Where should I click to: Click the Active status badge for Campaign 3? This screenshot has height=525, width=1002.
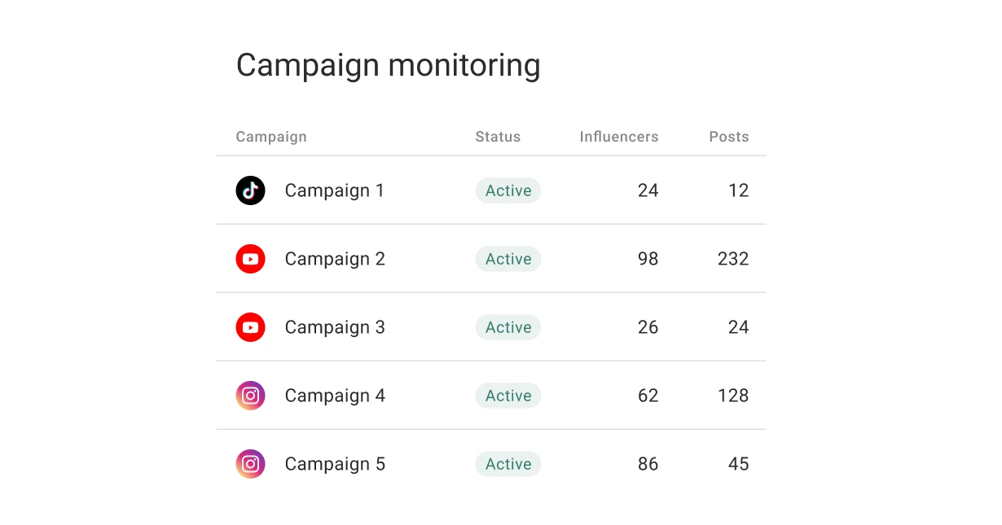point(508,327)
